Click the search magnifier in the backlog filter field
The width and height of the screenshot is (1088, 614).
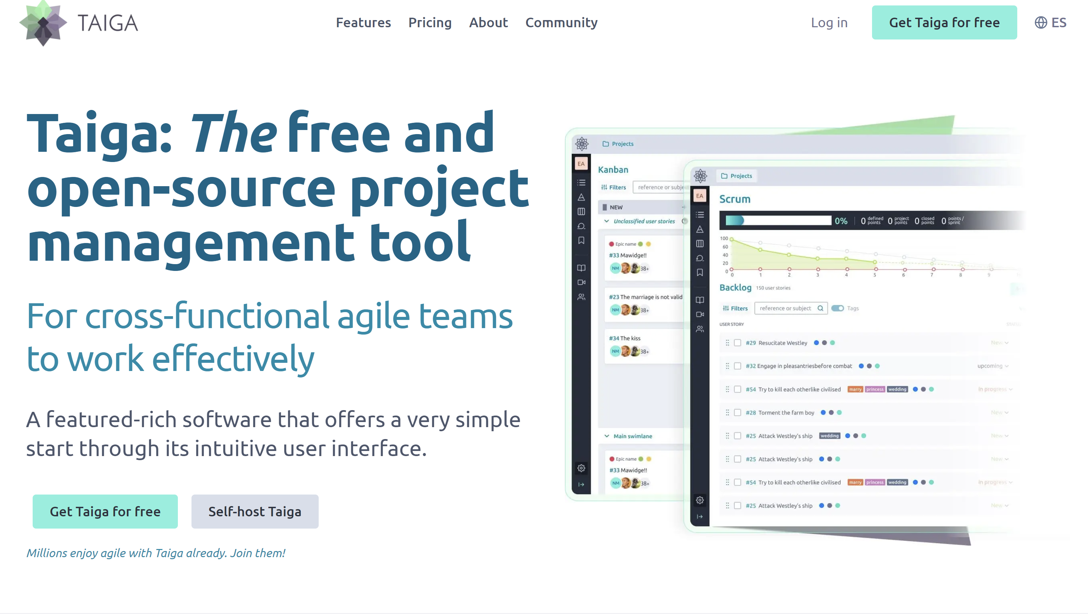pos(820,308)
